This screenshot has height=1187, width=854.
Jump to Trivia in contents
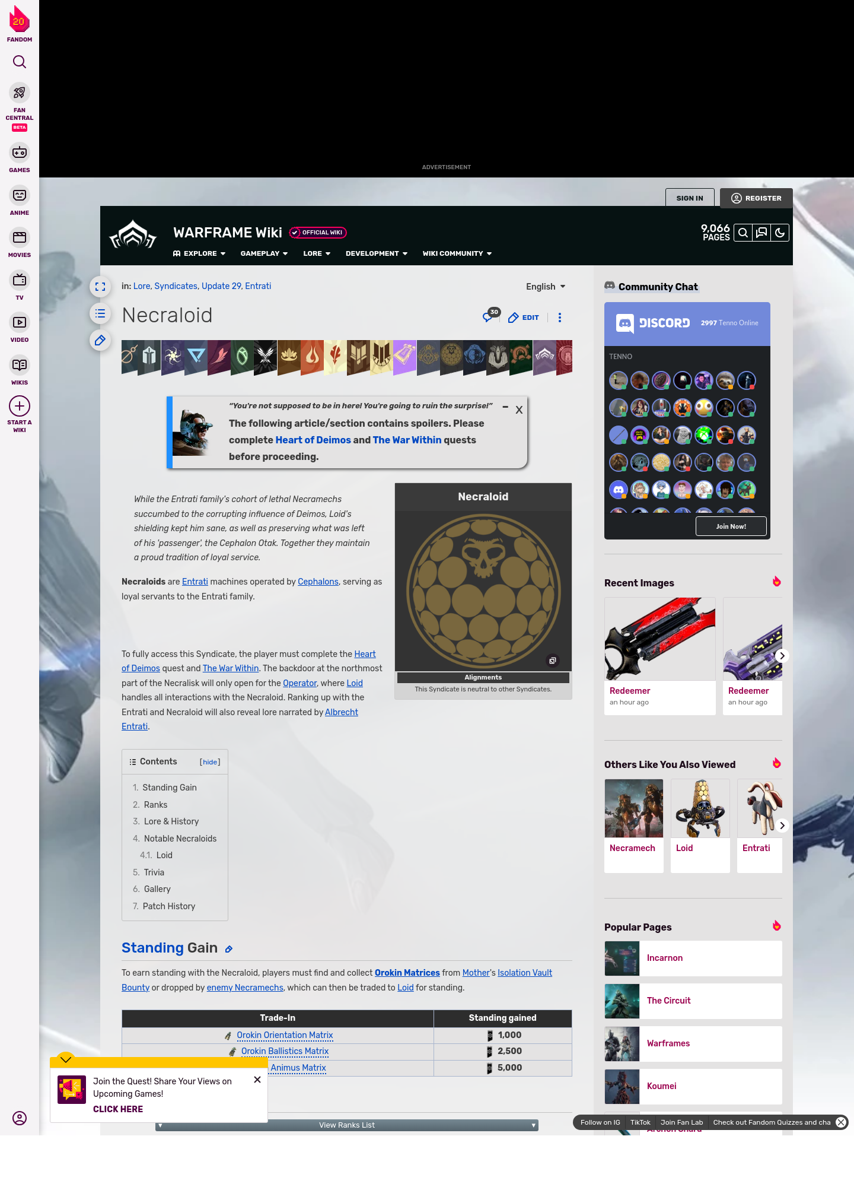point(154,872)
